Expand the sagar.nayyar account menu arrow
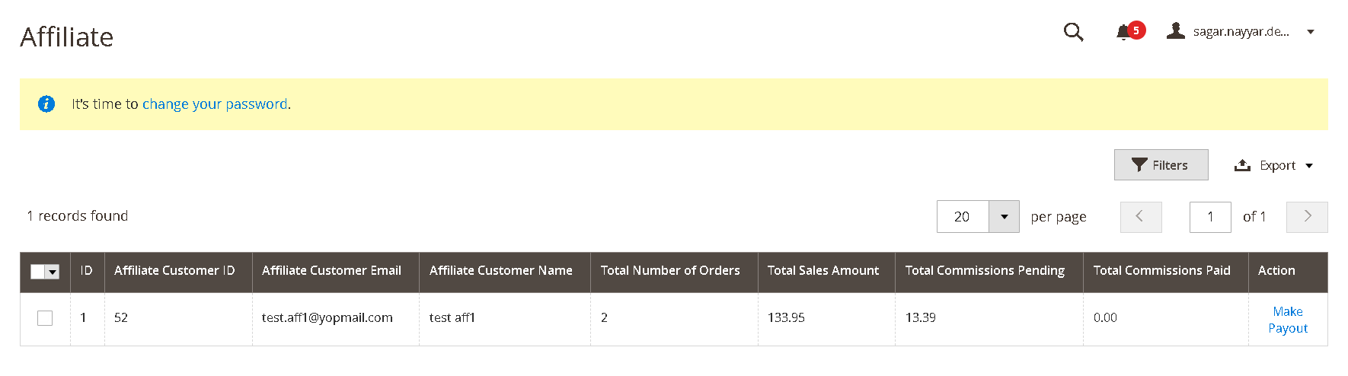1348x376 pixels. click(x=1311, y=32)
